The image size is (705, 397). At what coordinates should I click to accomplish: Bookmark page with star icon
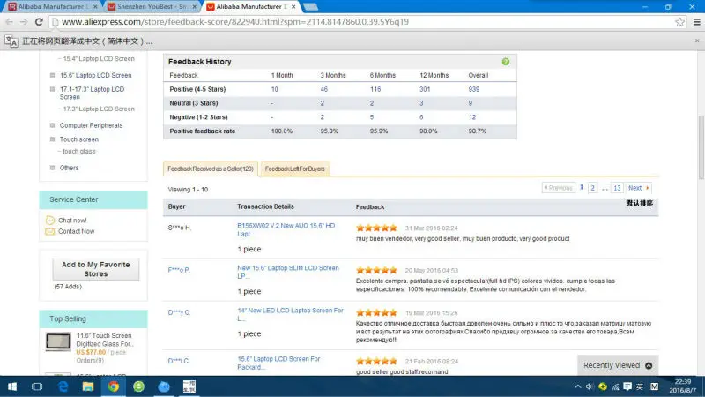(679, 21)
